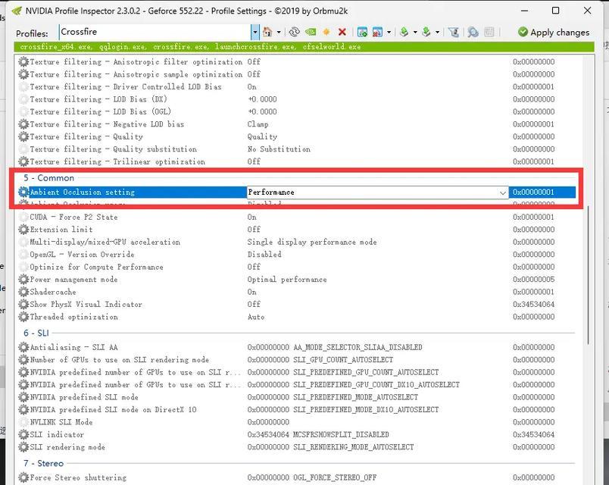Click the refresh profile icon with circular arrows
The height and width of the screenshot is (485, 609).
pos(295,32)
